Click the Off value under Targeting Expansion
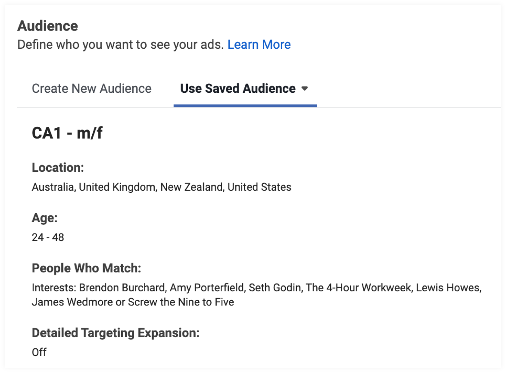Viewport: 506px width, 372px height. [x=39, y=352]
